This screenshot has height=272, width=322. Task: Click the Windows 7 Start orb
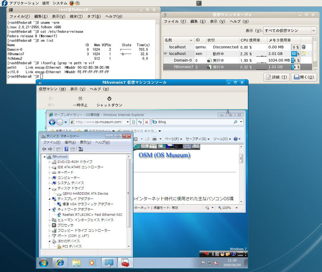pos(43,263)
